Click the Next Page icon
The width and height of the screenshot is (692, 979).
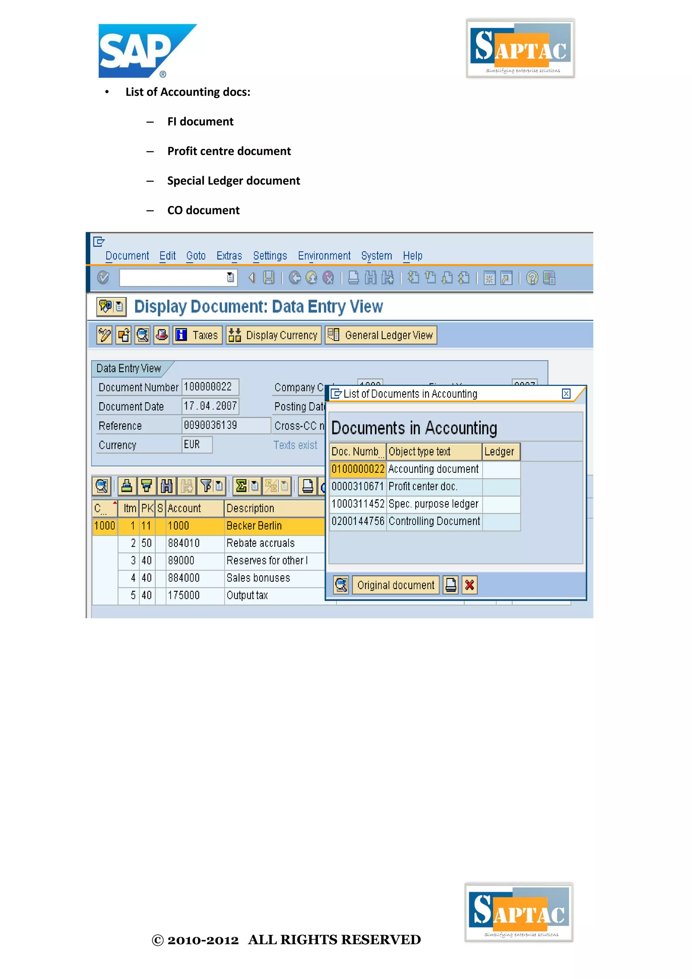[x=447, y=278]
